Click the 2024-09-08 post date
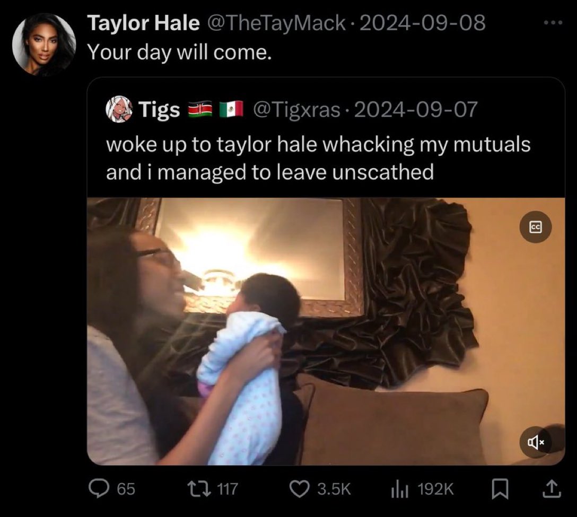The image size is (577, 517). click(422, 23)
